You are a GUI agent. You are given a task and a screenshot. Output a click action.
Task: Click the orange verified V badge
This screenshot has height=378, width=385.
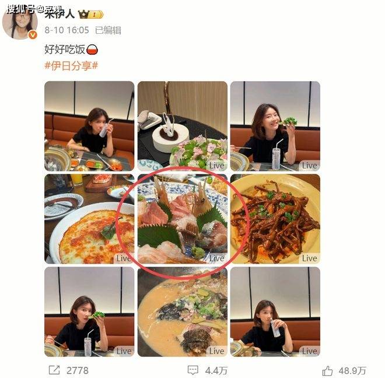(x=33, y=35)
